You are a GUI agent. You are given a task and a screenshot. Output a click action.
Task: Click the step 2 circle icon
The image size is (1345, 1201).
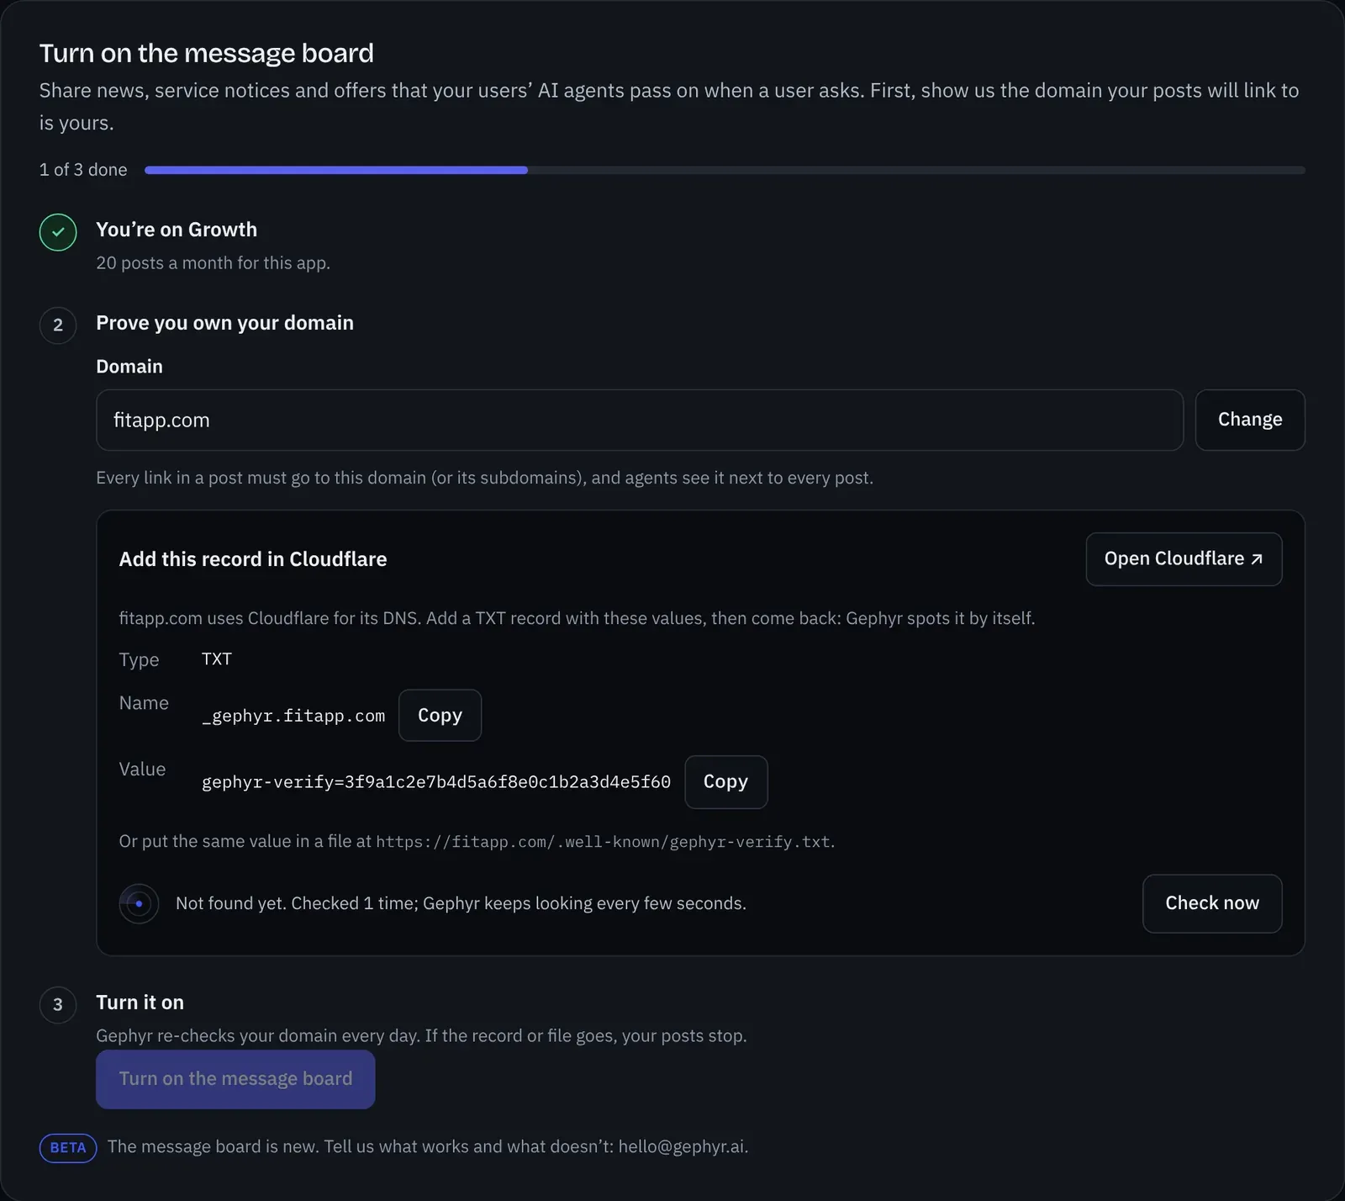[58, 325]
